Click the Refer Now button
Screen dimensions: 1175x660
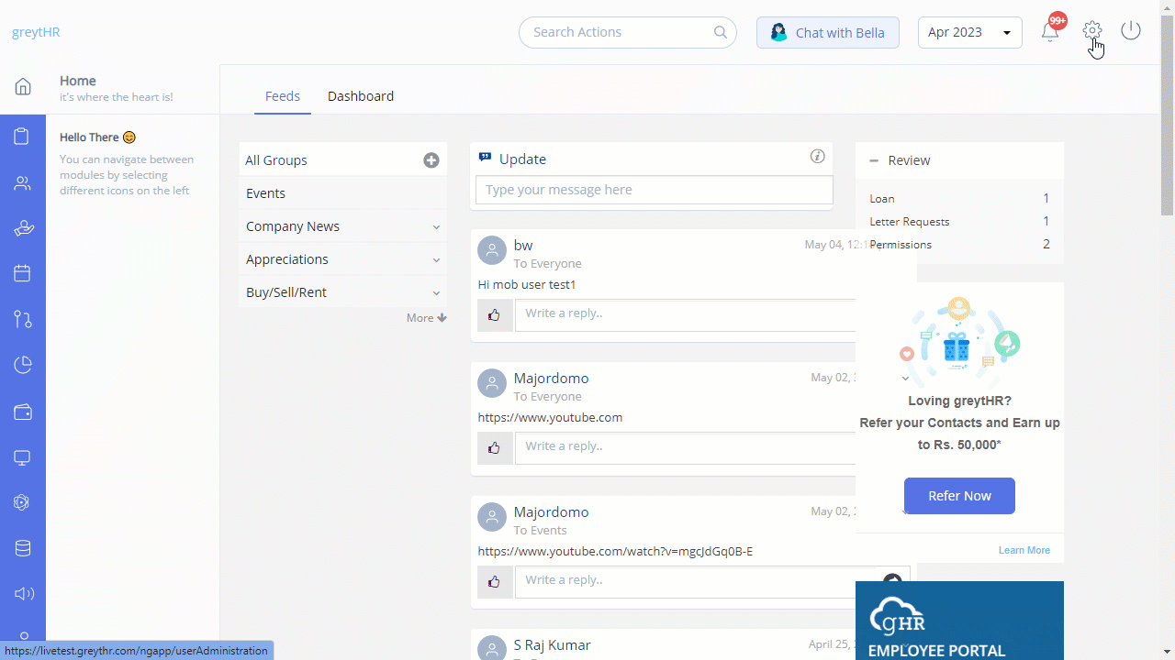959,496
